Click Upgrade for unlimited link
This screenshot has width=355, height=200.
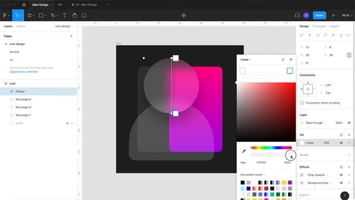coord(24,72)
